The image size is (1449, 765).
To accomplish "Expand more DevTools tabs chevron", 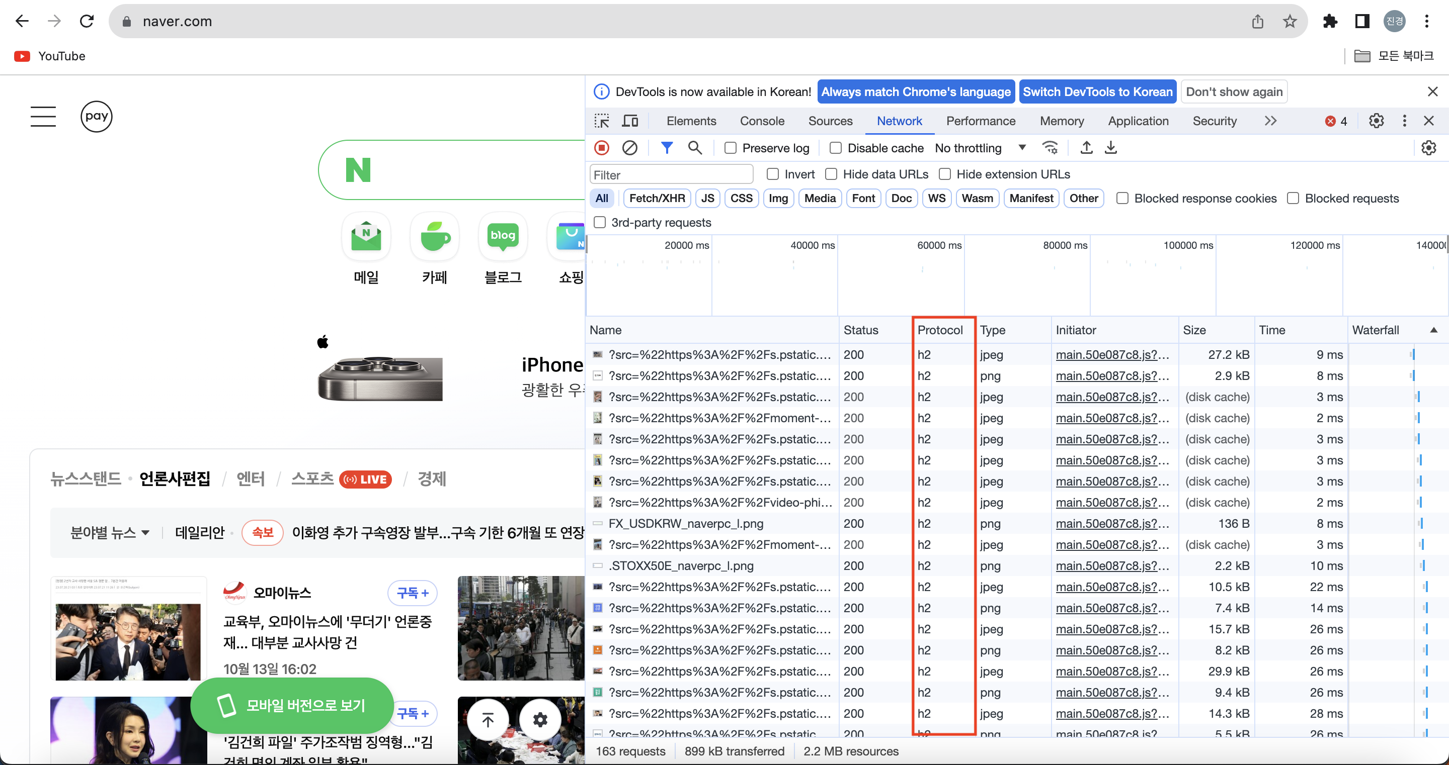I will pos(1270,121).
